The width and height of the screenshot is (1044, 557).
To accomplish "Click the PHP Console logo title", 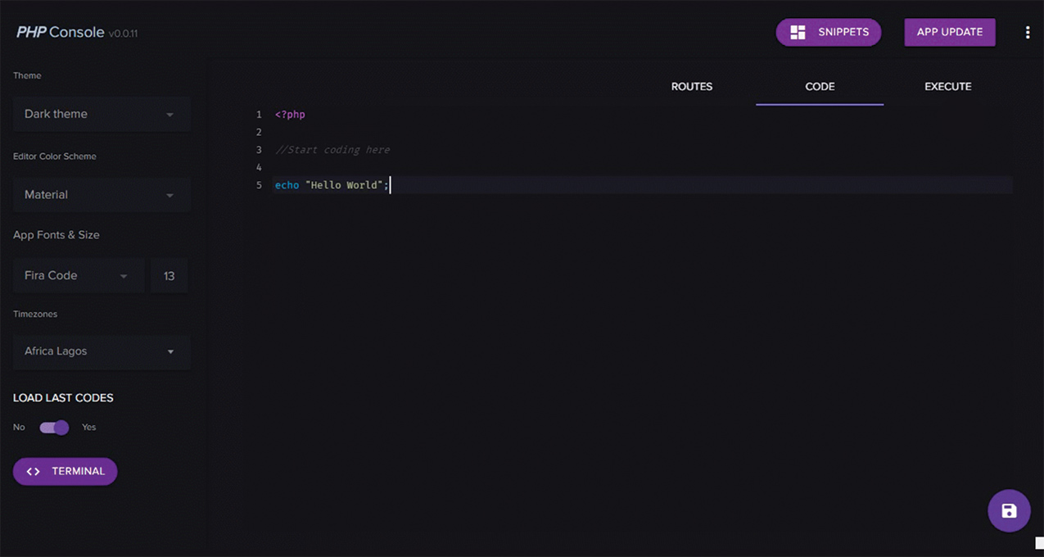I will tap(61, 32).
